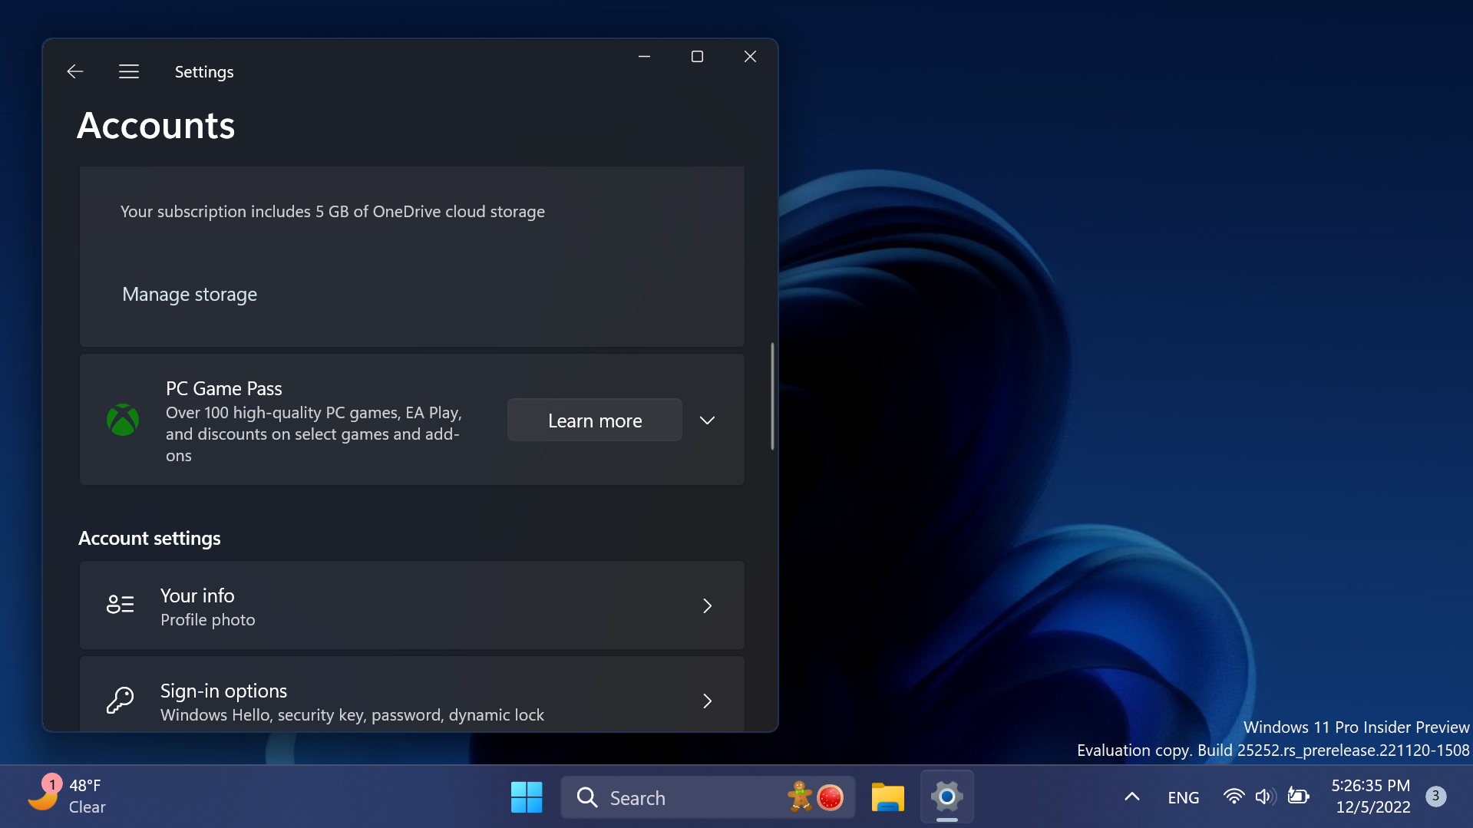Click the Settings gear taskbar icon
Viewport: 1473px width, 828px height.
point(946,797)
